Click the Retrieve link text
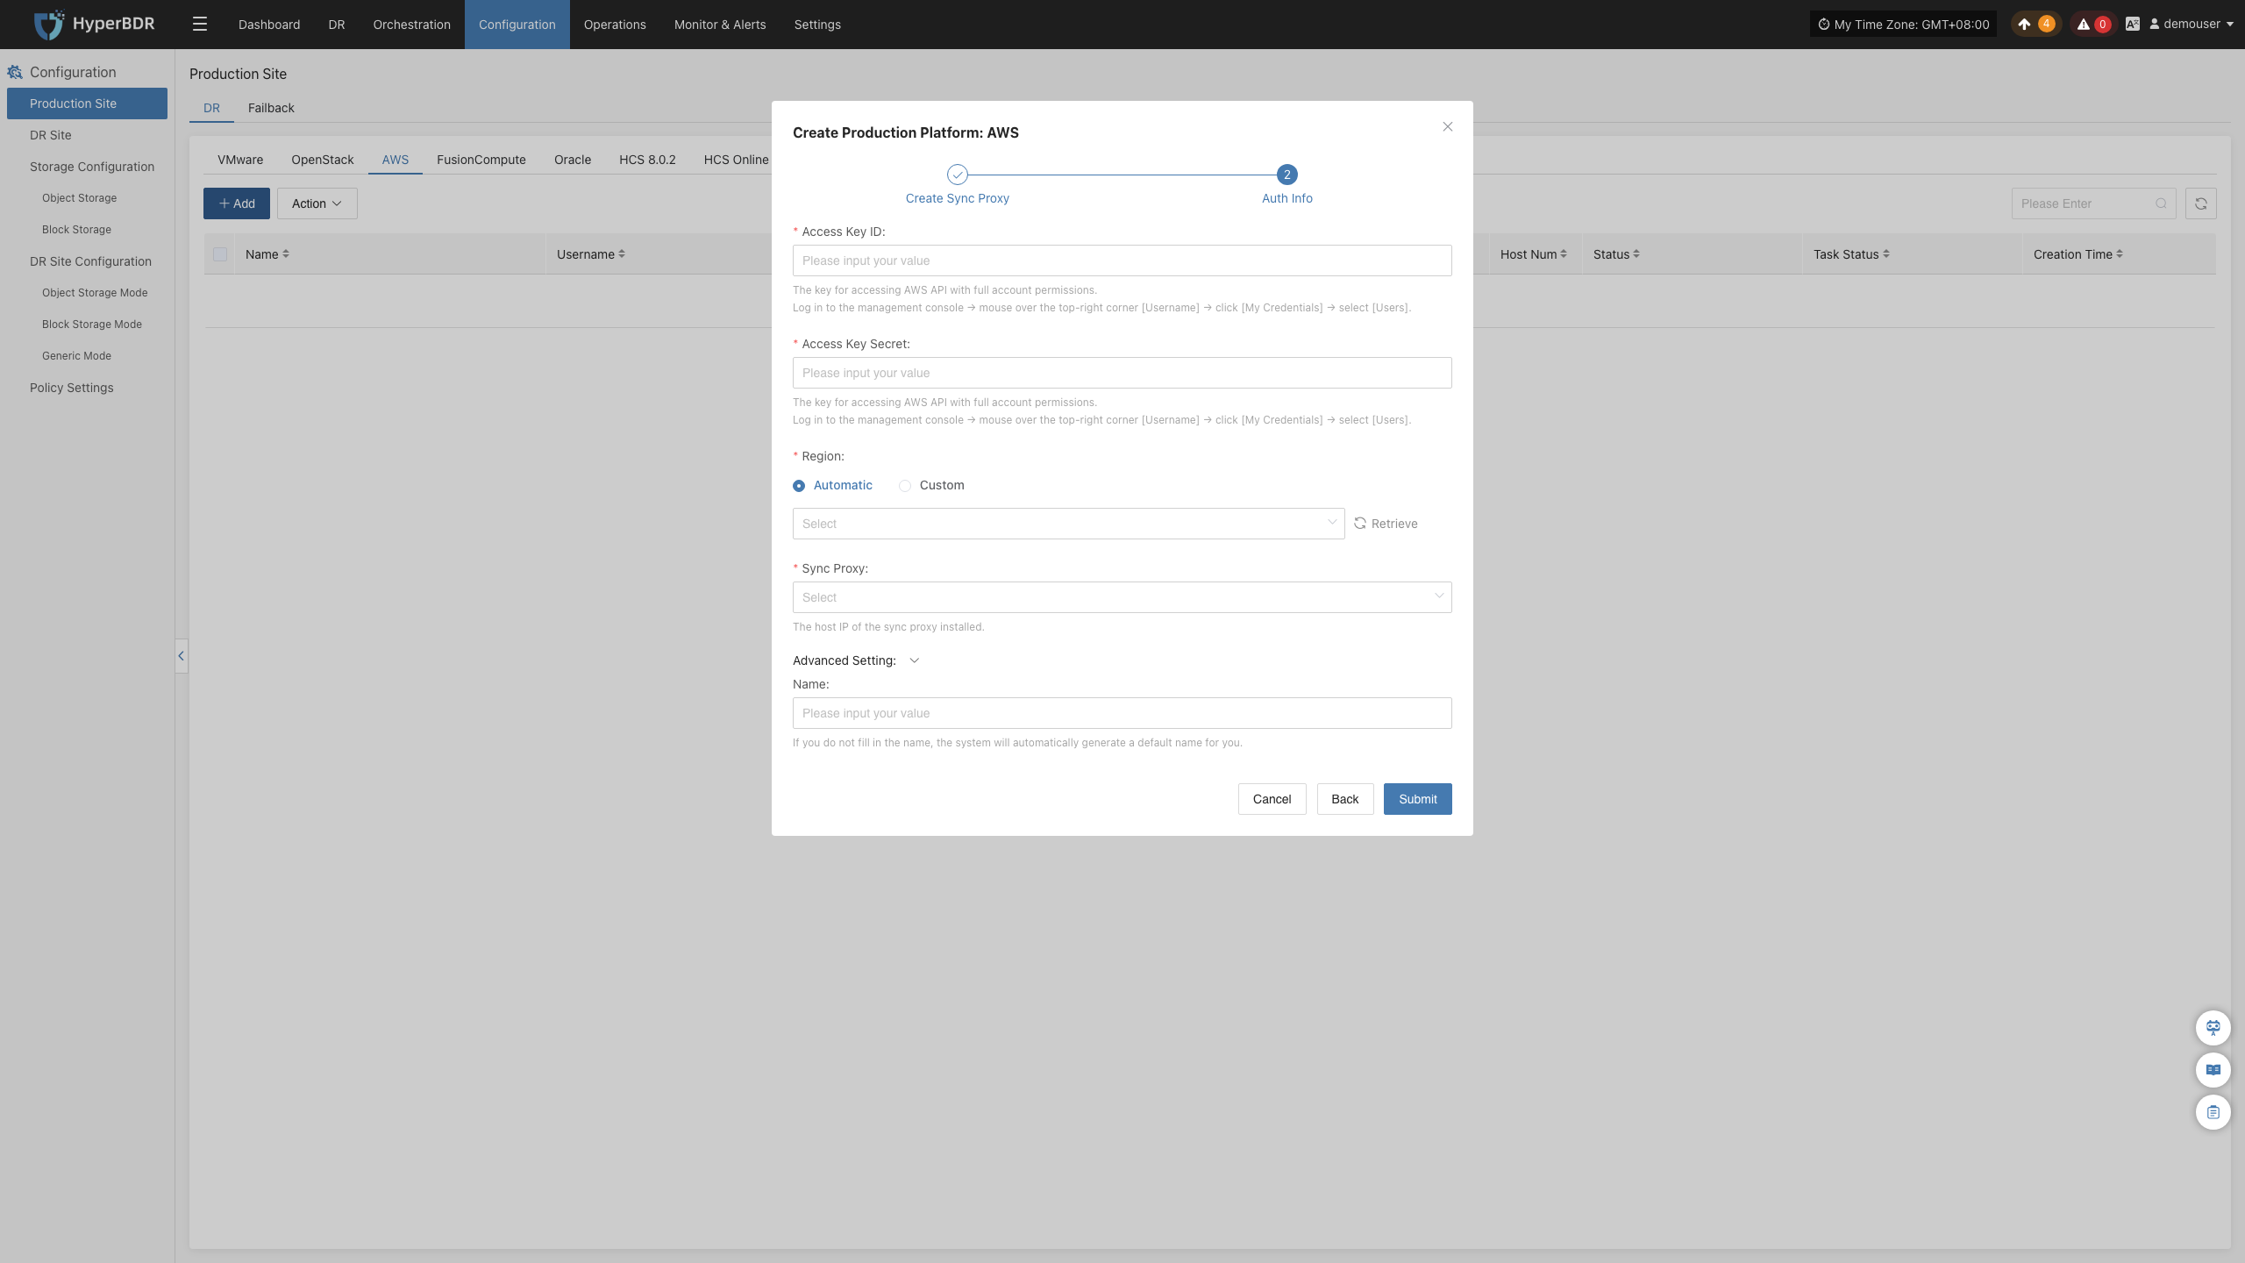The image size is (2245, 1263). pyautogui.click(x=1394, y=524)
